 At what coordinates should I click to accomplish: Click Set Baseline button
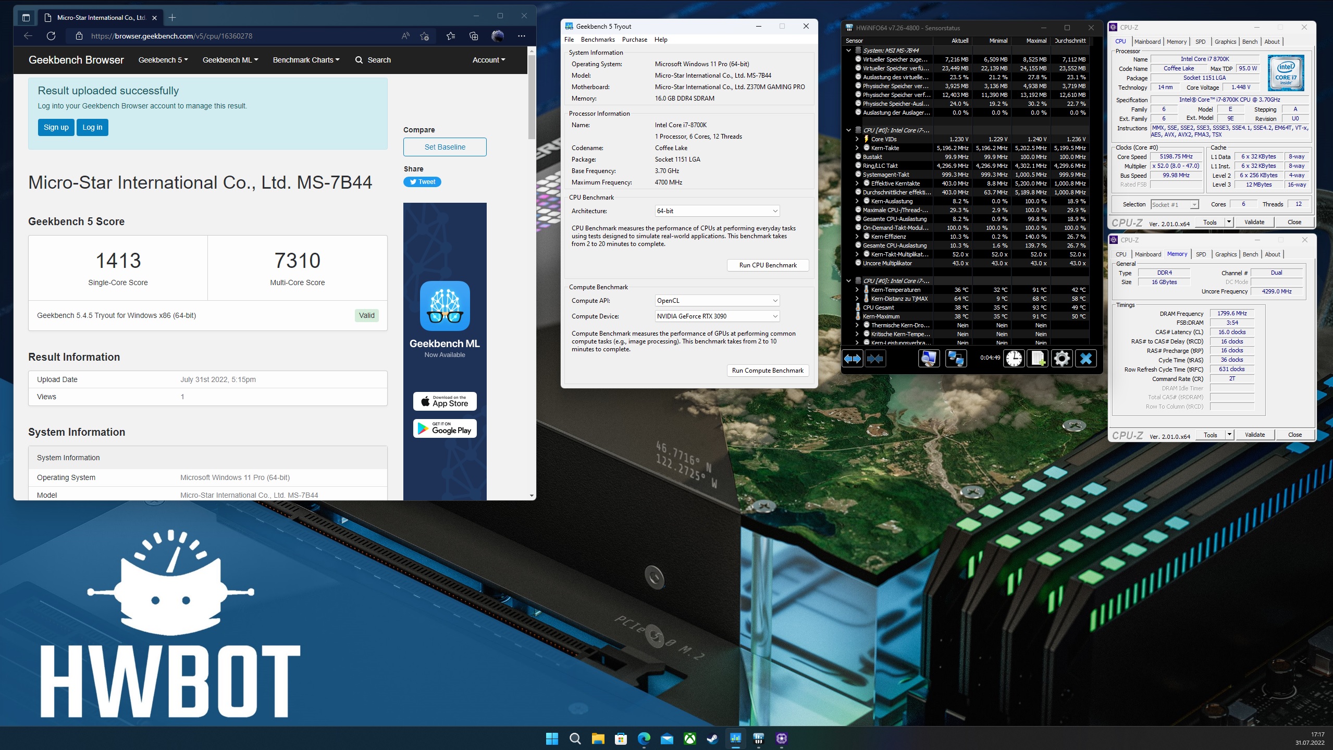(x=445, y=147)
